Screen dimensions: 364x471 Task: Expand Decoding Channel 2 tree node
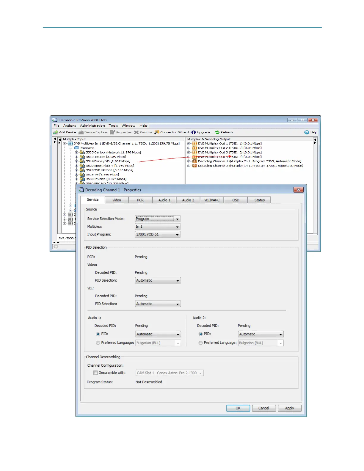tap(189, 166)
